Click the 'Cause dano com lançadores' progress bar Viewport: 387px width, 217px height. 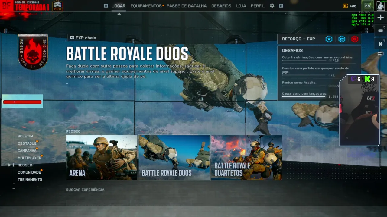click(304, 97)
